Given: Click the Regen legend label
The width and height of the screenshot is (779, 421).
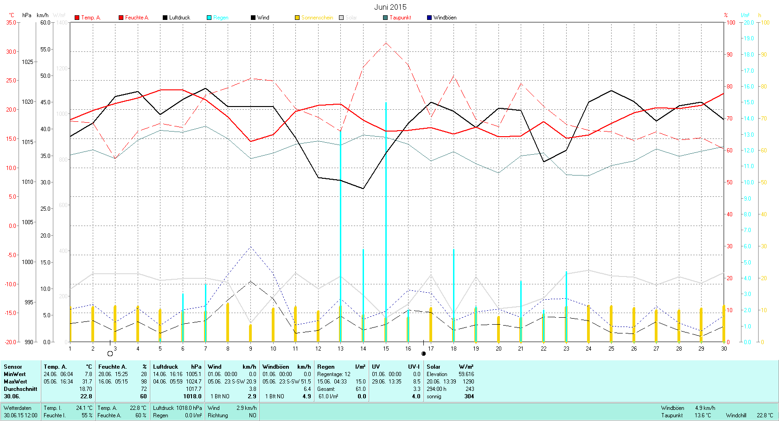Looking at the screenshot, I should [x=221, y=18].
